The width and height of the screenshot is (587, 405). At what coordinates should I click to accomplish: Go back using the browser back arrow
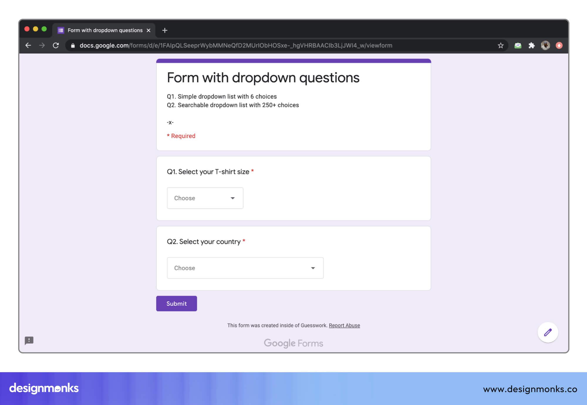(x=28, y=45)
